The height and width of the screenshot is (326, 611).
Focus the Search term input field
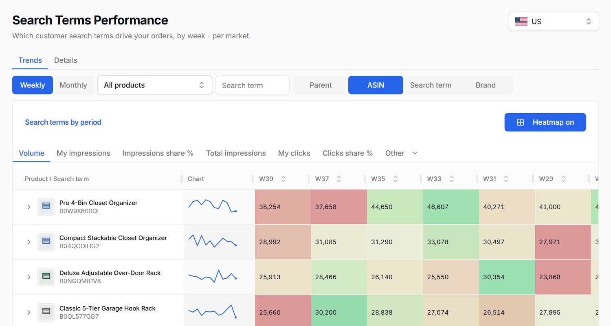pos(253,85)
